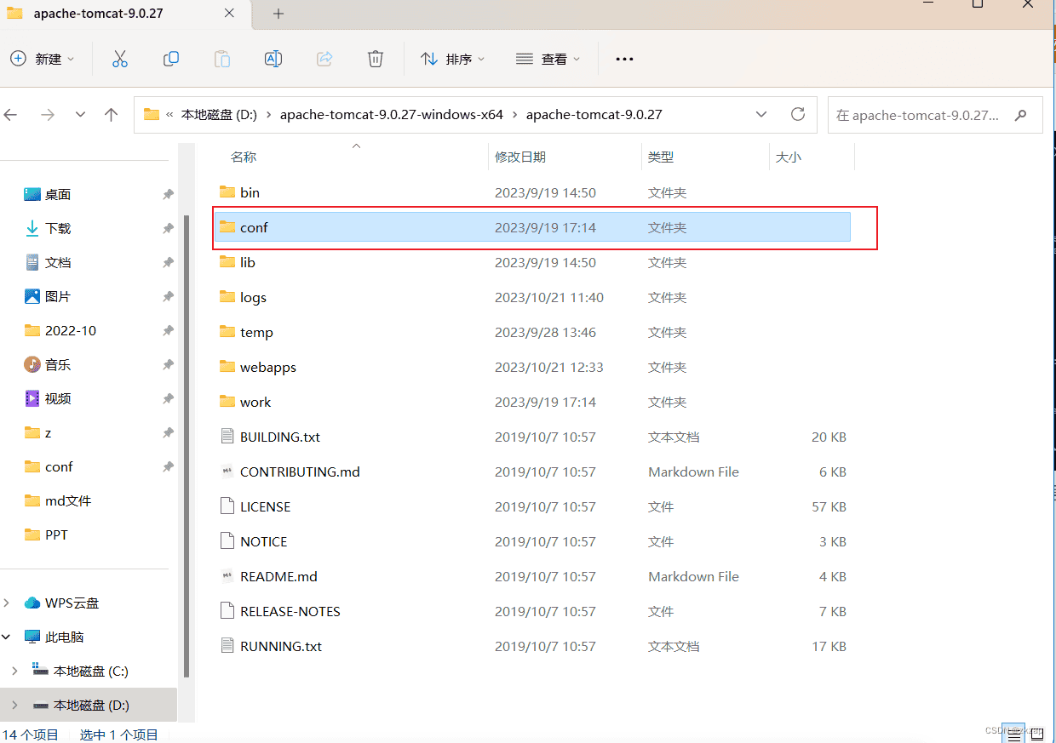Expand 本地磁盘 (D:) tree node

pyautogui.click(x=14, y=705)
